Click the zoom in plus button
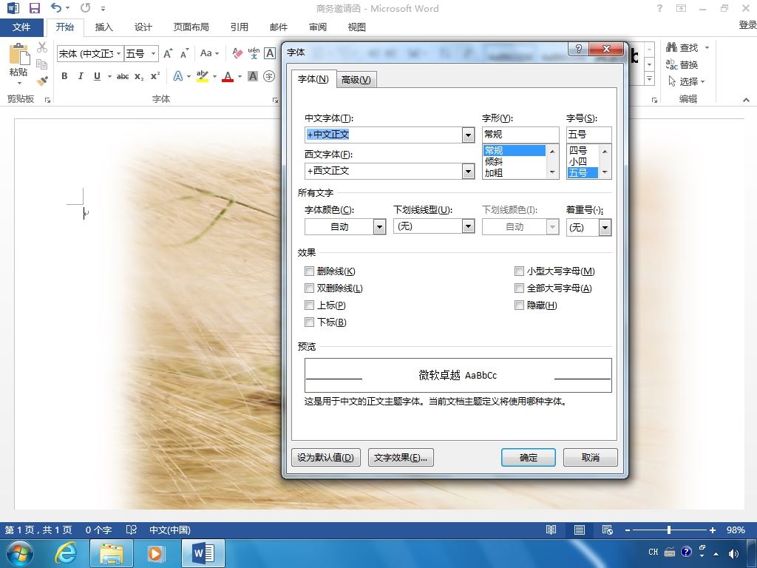Viewport: 757px width, 568px height. coord(712,530)
